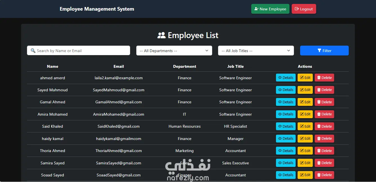Click the Sales Executive job title cell

[235, 163]
